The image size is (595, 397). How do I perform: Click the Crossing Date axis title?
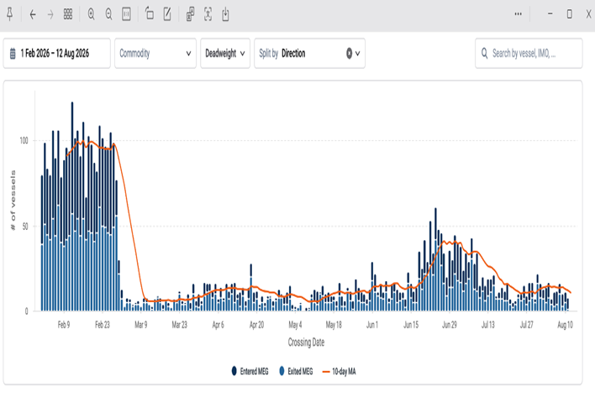pyautogui.click(x=306, y=342)
